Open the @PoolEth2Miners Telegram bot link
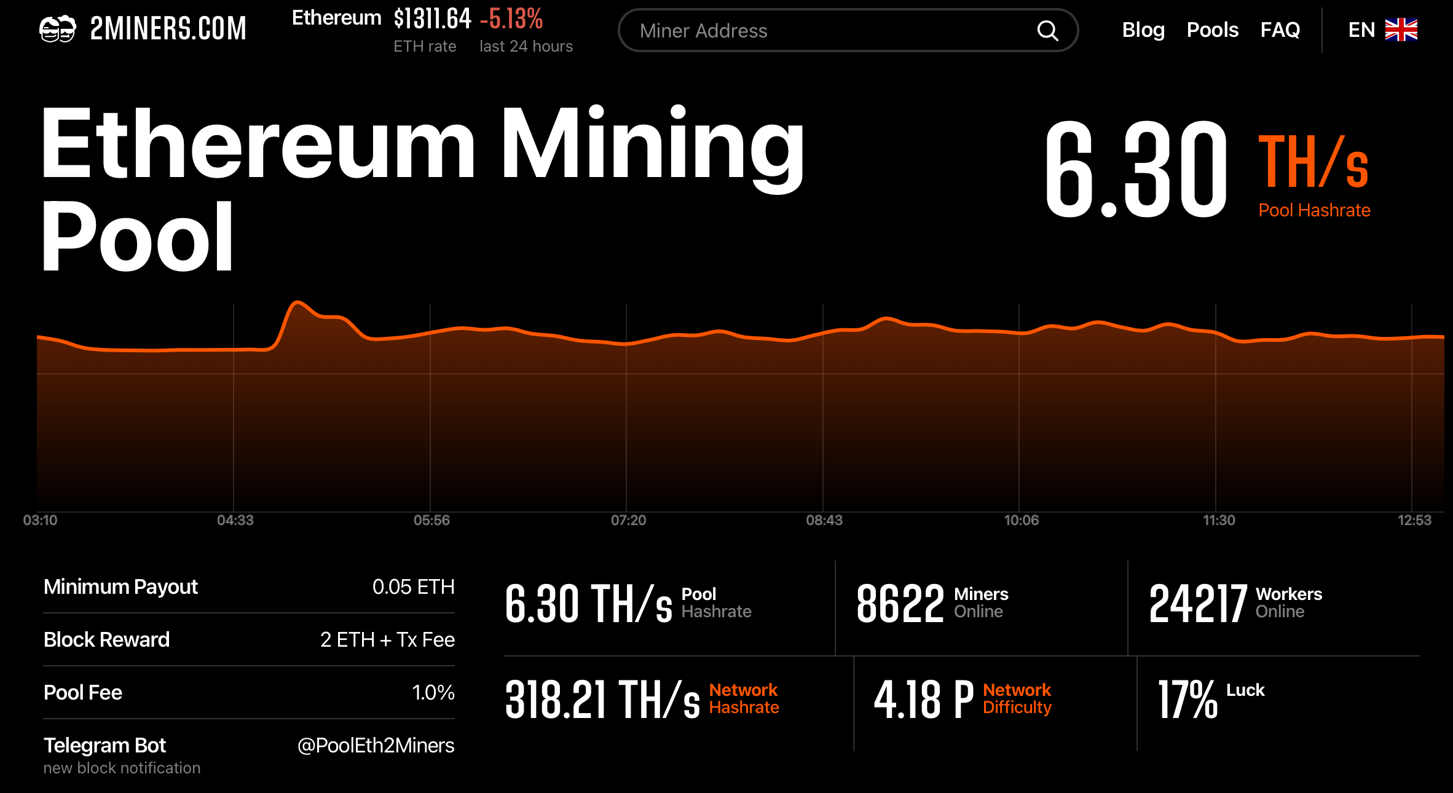Image resolution: width=1453 pixels, height=793 pixels. coord(376,745)
